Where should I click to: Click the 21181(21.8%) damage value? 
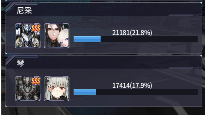(132, 33)
